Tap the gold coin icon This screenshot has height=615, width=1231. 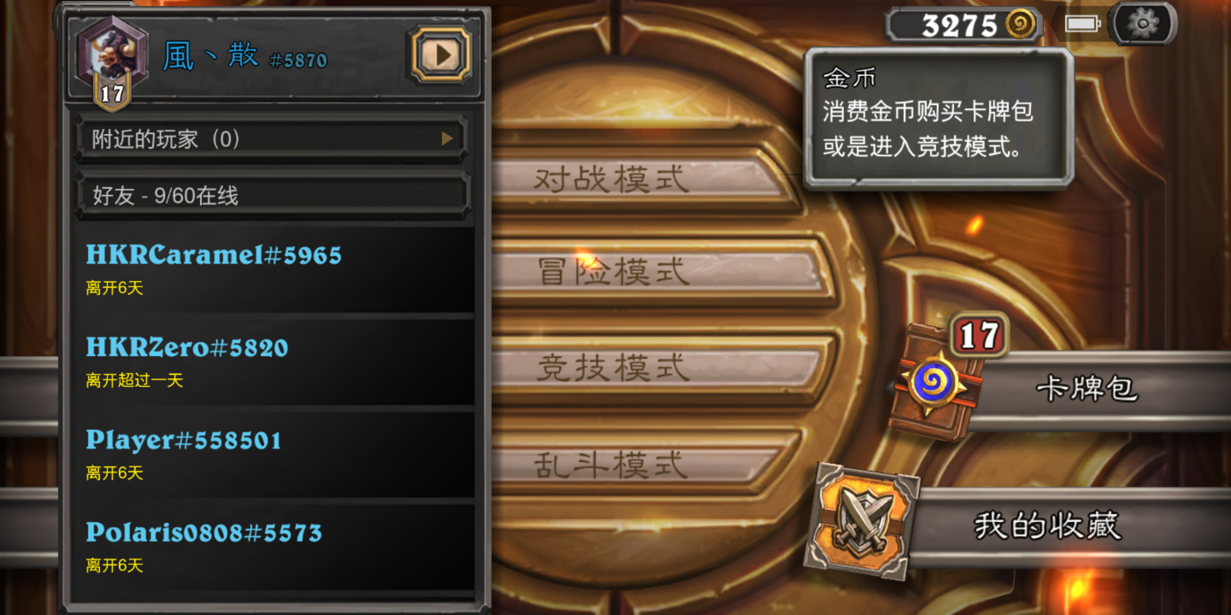click(1021, 24)
